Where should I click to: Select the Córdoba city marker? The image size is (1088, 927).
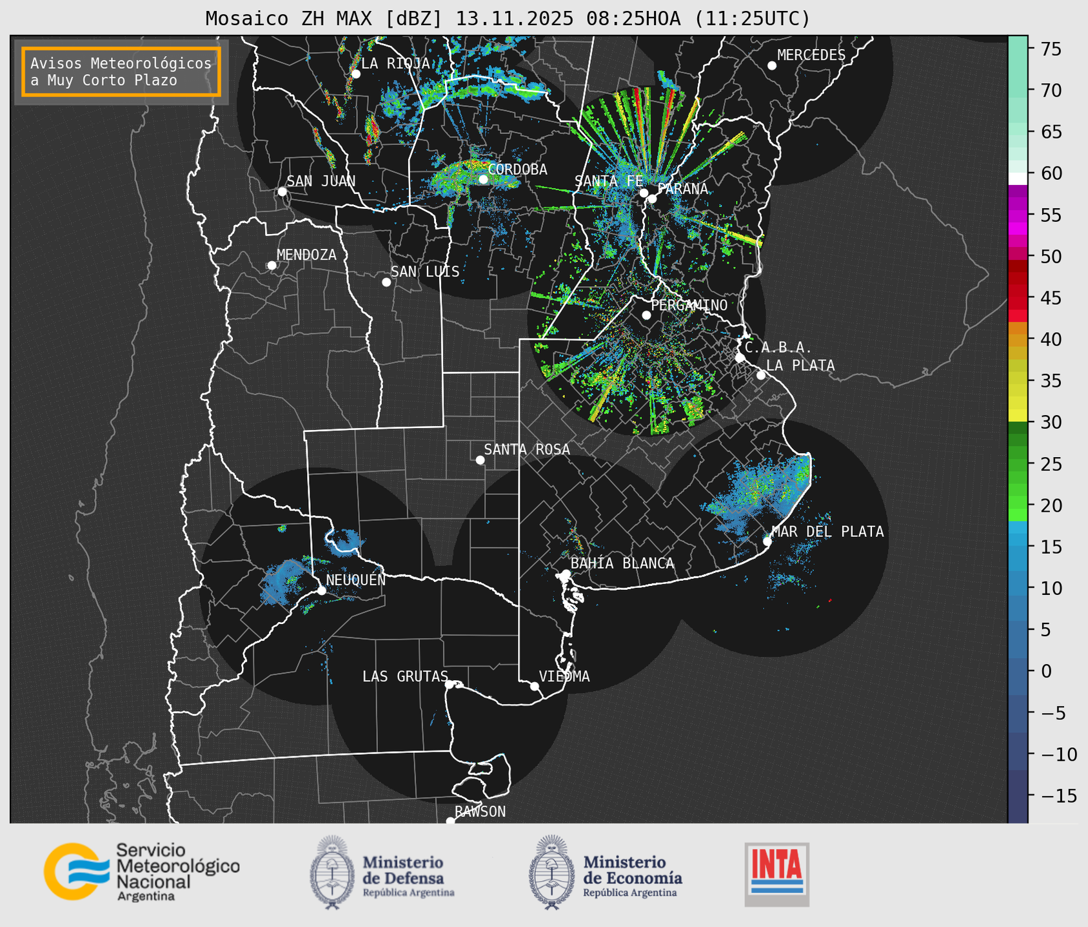[483, 179]
